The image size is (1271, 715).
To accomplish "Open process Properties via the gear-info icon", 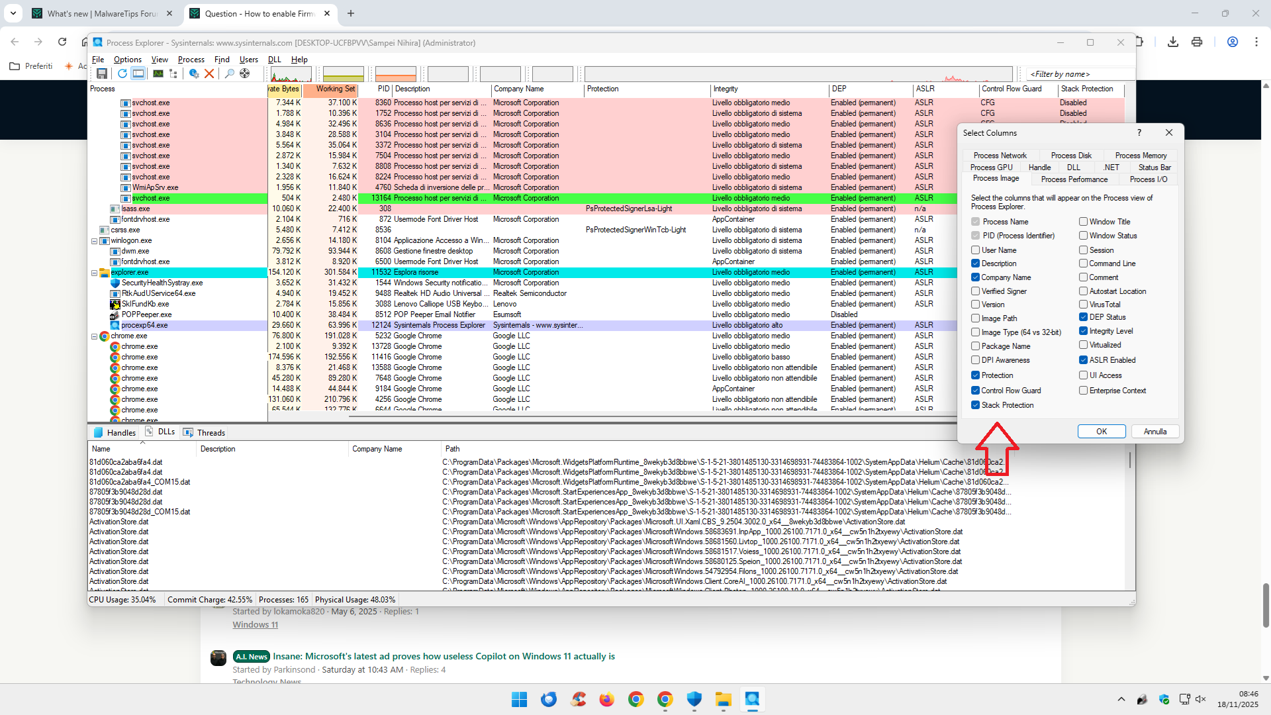I will (194, 73).
